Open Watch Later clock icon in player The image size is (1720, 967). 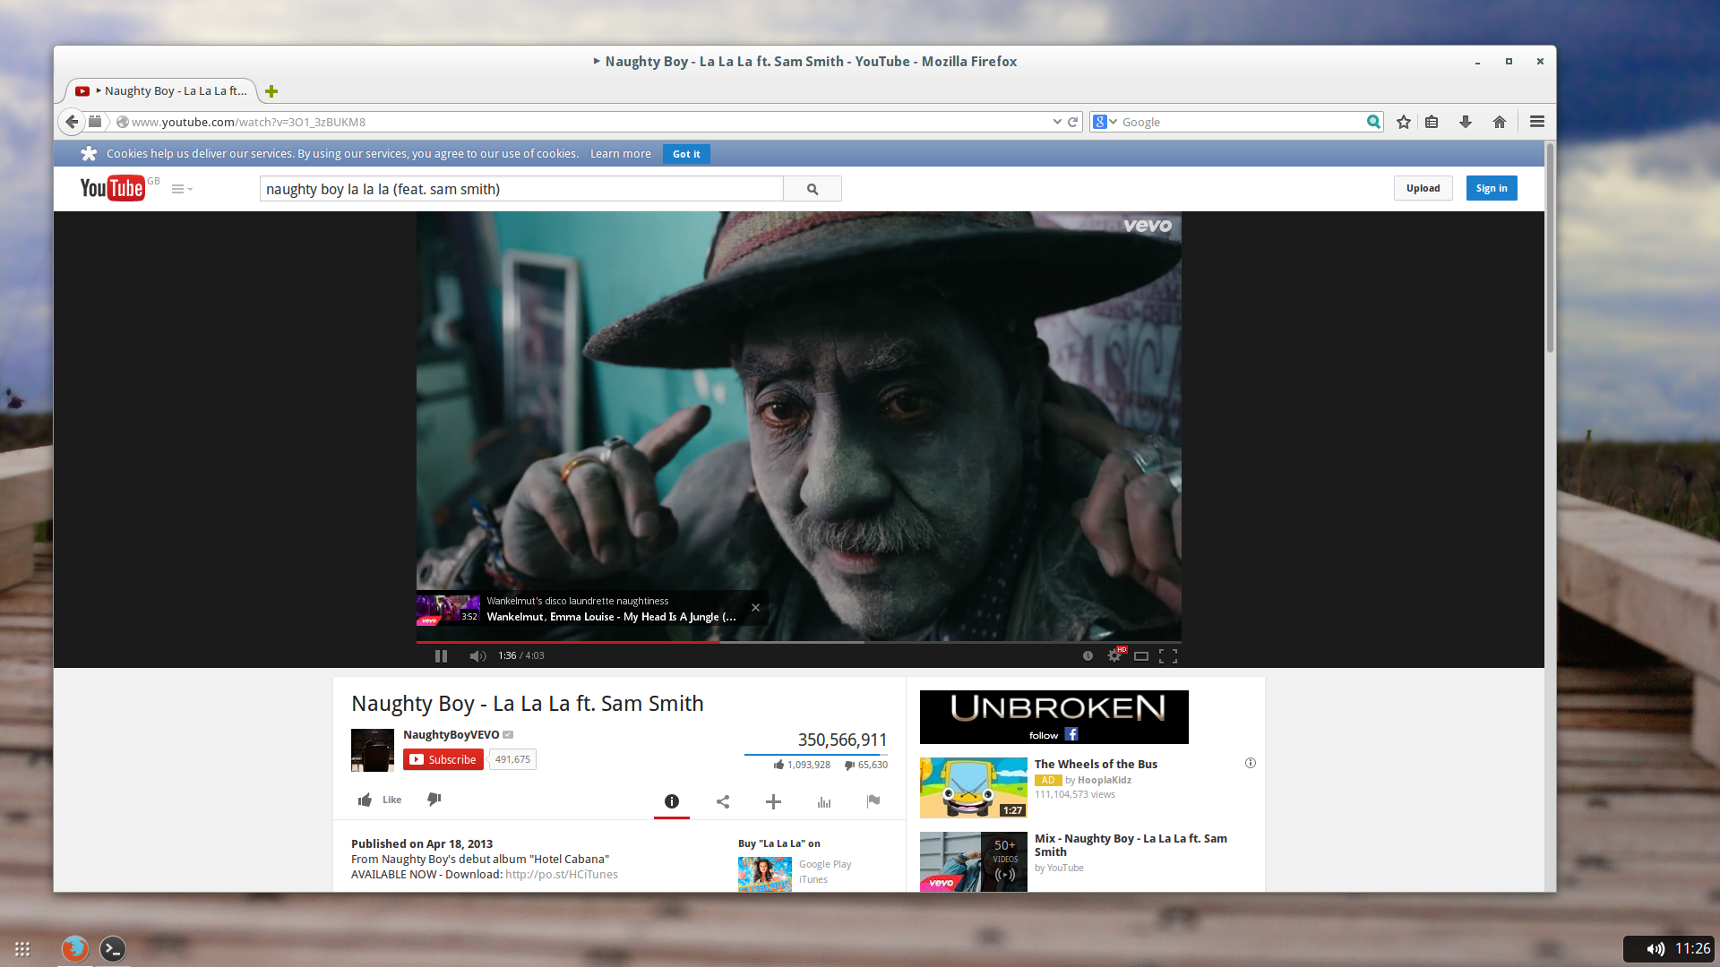click(x=1088, y=656)
